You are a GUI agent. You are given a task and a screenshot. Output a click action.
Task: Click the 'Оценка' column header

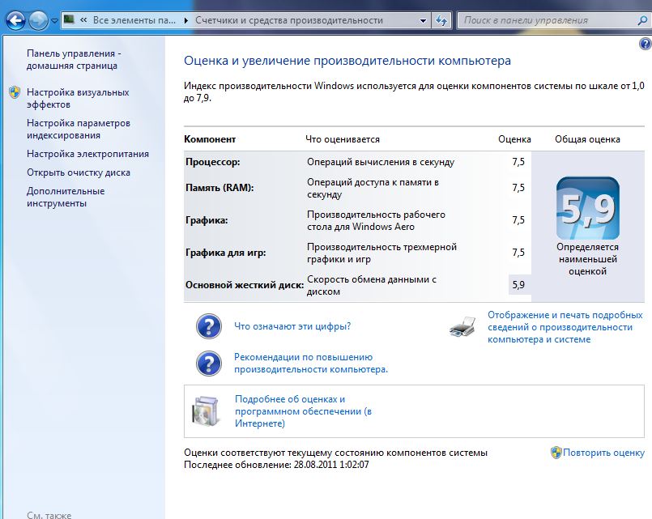point(514,139)
